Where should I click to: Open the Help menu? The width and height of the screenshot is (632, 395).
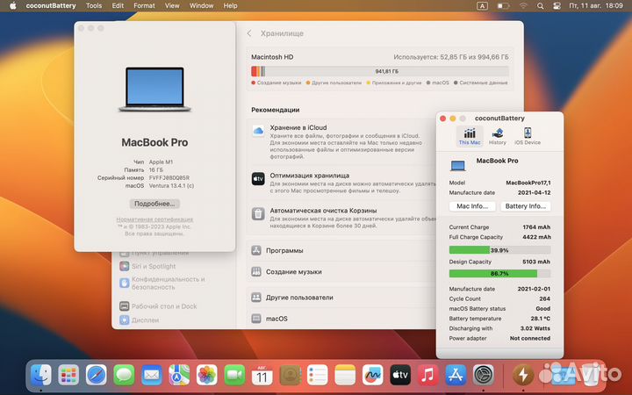coord(230,5)
